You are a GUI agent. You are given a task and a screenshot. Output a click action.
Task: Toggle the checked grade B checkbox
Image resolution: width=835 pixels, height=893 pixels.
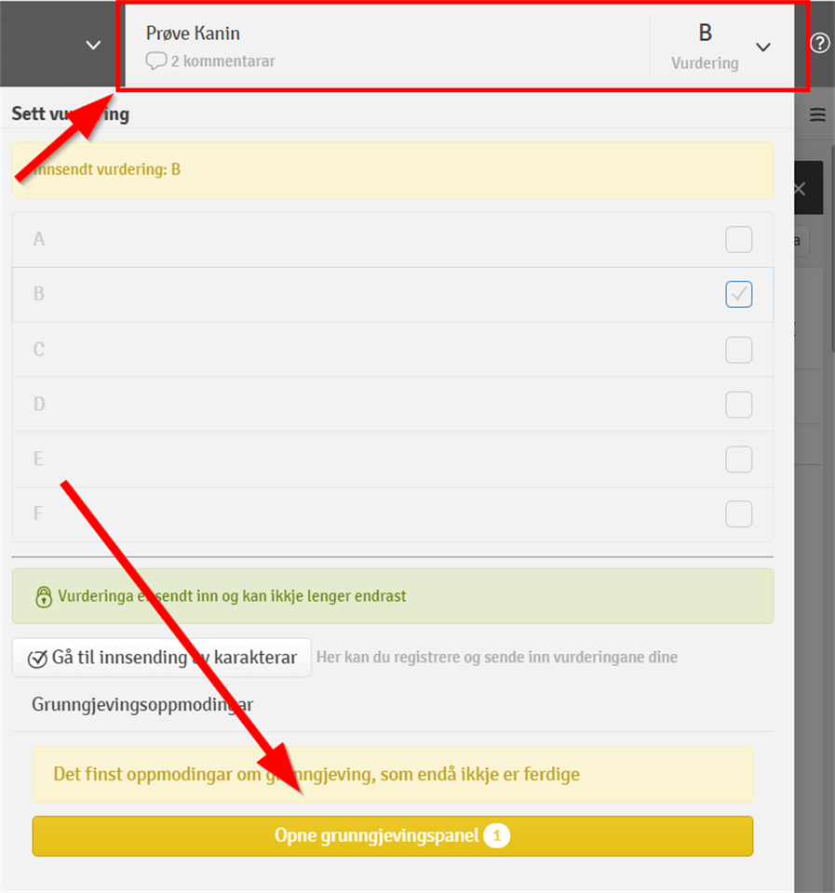pyautogui.click(x=739, y=295)
